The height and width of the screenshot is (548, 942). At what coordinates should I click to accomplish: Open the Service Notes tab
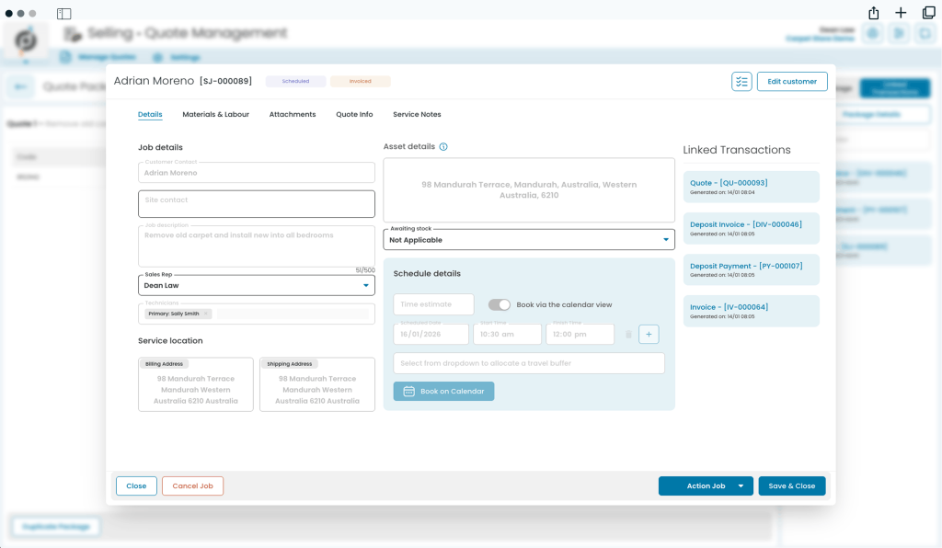(x=417, y=115)
